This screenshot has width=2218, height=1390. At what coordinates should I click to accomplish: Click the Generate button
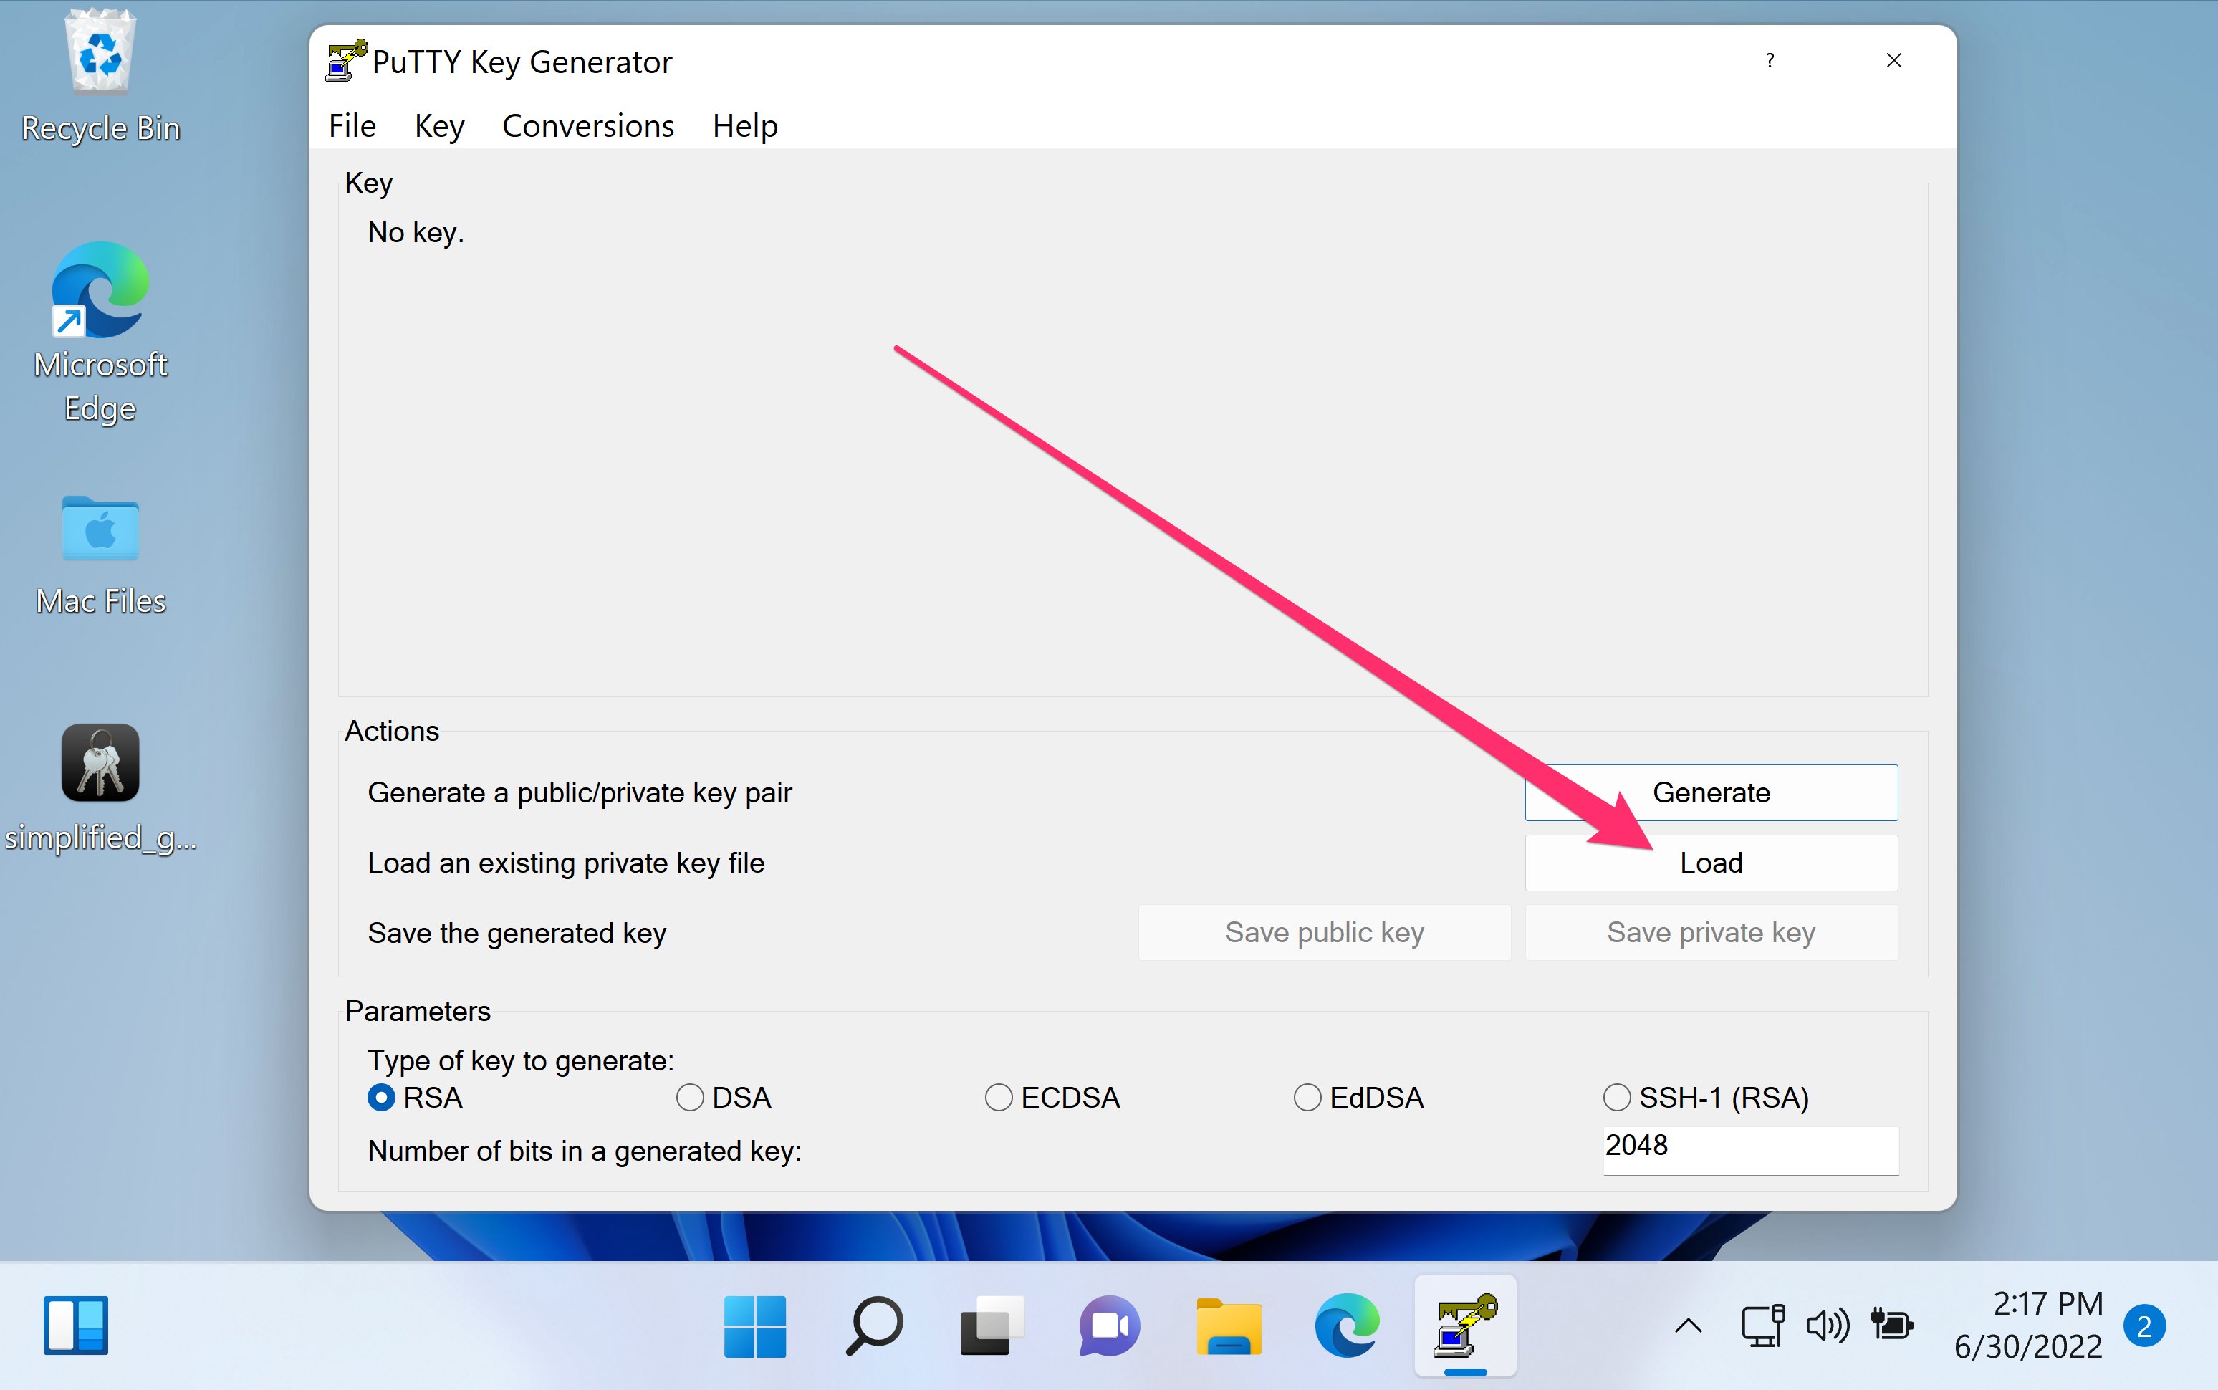coord(1711,792)
